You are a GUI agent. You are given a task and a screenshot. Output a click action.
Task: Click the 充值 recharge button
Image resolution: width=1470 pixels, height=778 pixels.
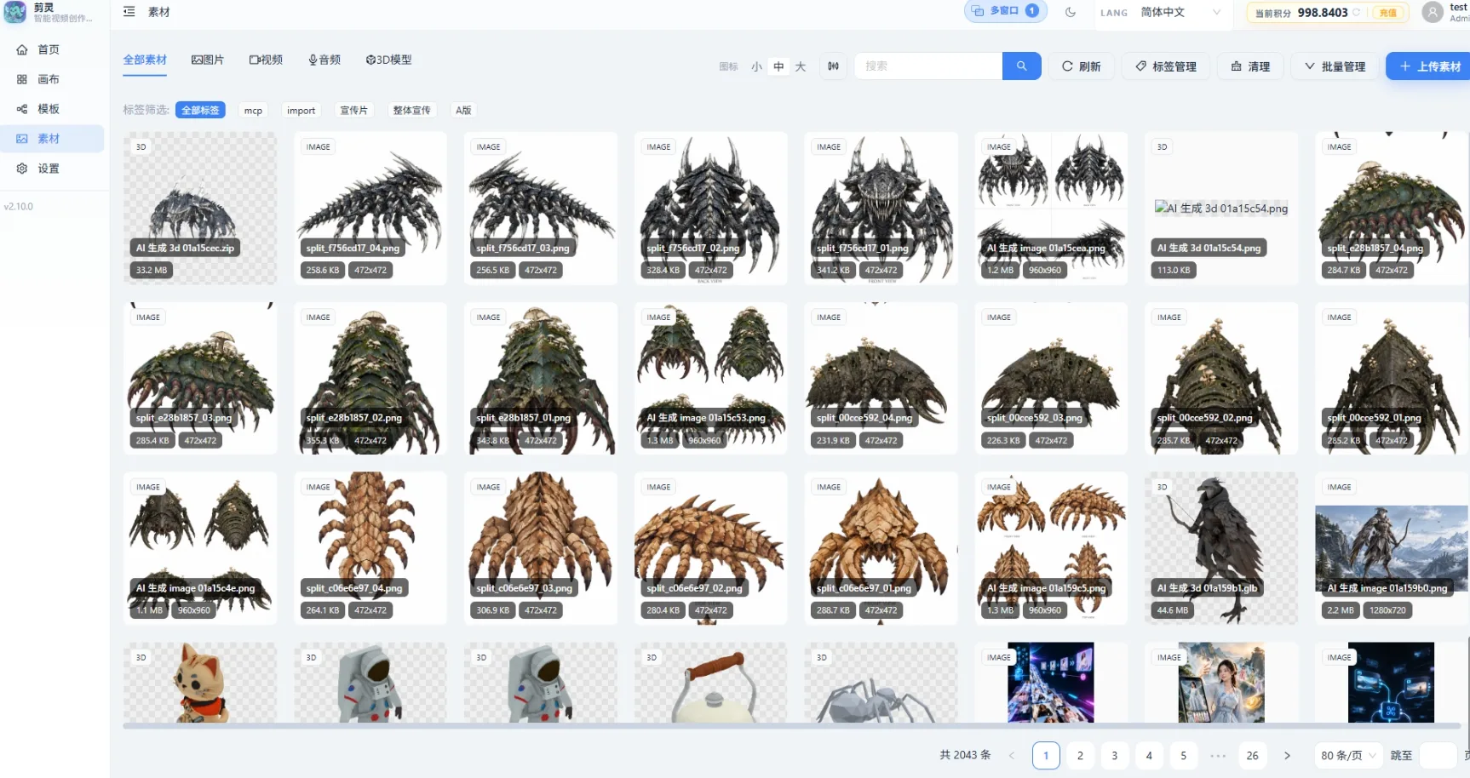[1387, 13]
